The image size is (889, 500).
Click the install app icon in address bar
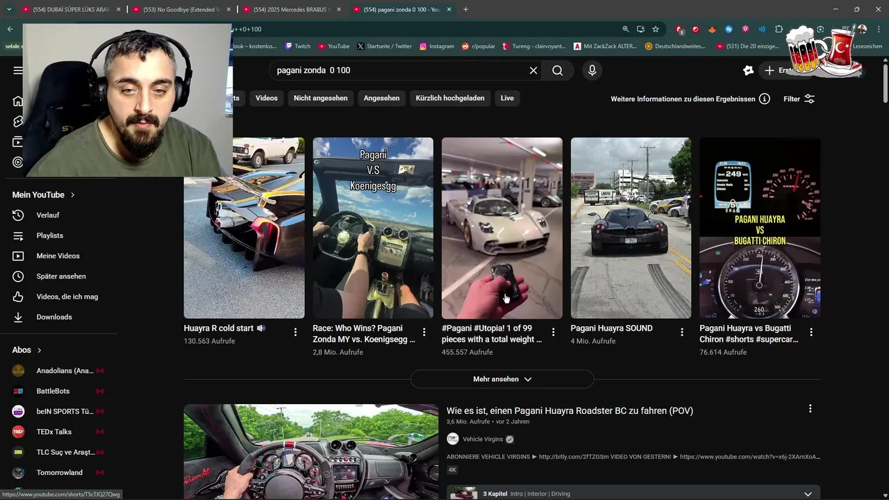pyautogui.click(x=640, y=29)
